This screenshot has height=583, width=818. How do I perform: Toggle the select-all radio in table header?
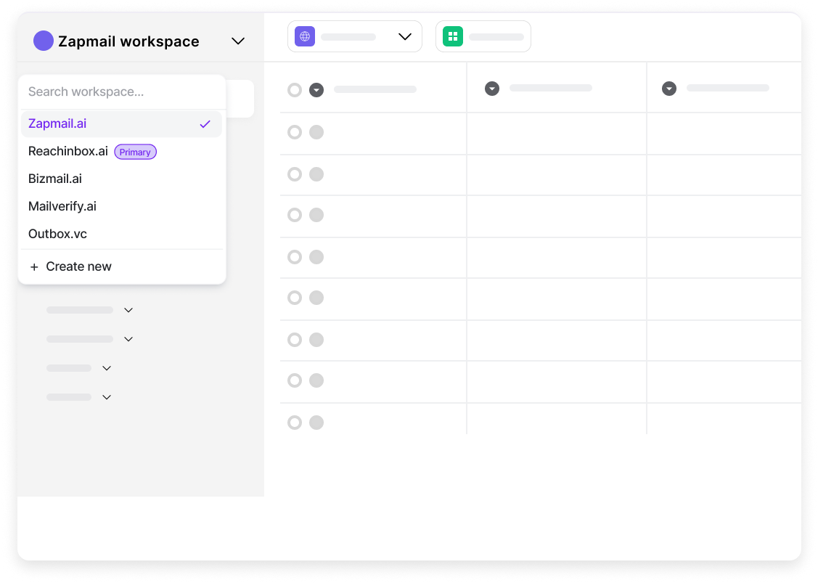[295, 90]
